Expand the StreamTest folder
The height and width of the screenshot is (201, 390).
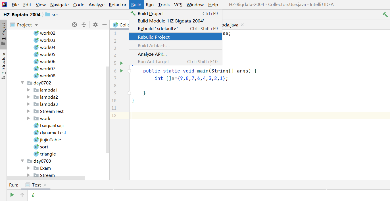(28, 111)
